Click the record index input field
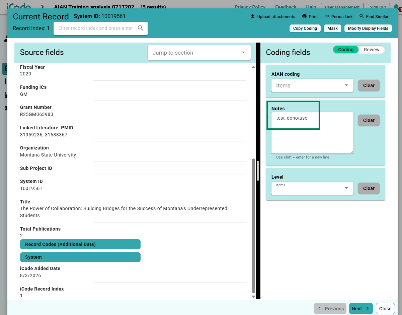 click(96, 28)
